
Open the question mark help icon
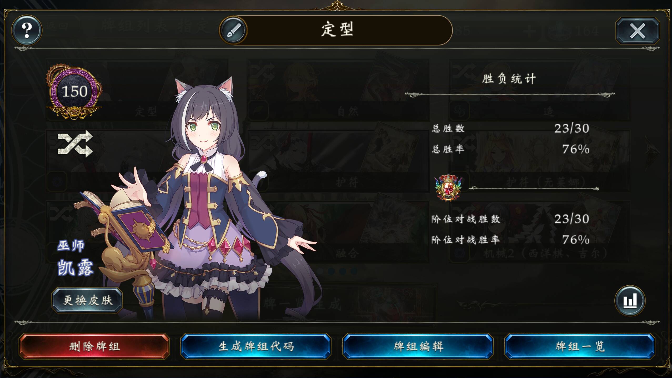point(27,30)
